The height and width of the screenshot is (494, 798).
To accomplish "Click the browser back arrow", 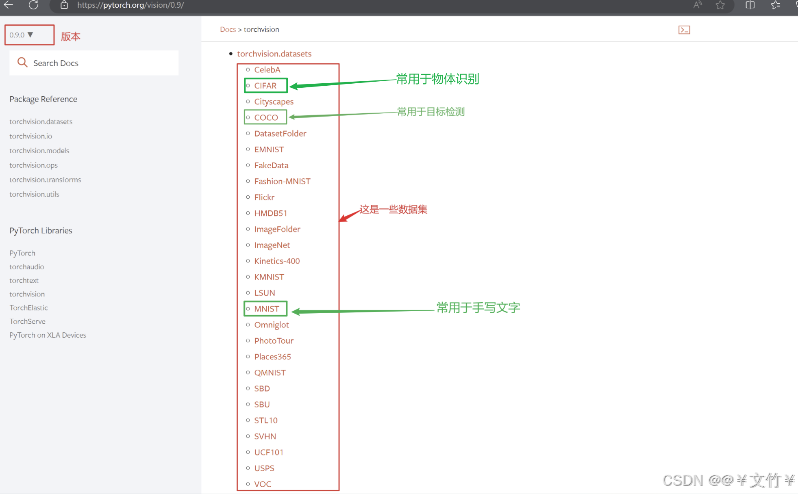I will [x=9, y=5].
